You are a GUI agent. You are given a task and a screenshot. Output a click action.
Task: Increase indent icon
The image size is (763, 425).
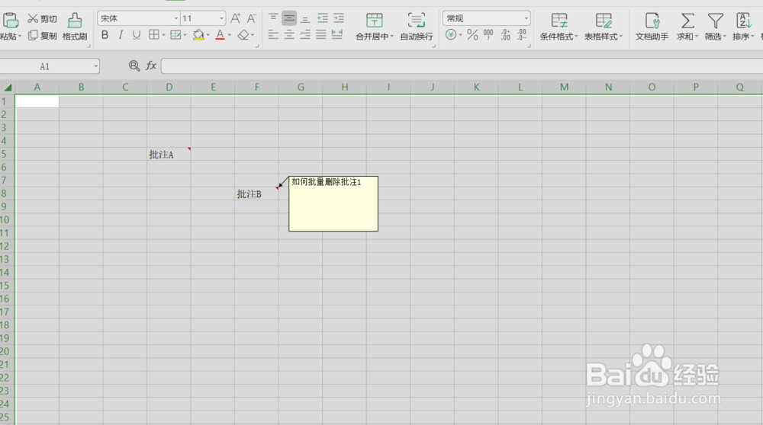[x=338, y=18]
